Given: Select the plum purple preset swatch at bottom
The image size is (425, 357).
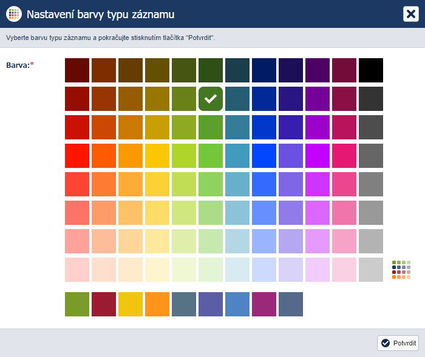Looking at the screenshot, I should tap(264, 304).
